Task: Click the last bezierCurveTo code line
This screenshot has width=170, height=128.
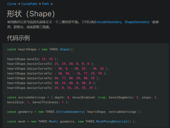Action: (x=53, y=88)
